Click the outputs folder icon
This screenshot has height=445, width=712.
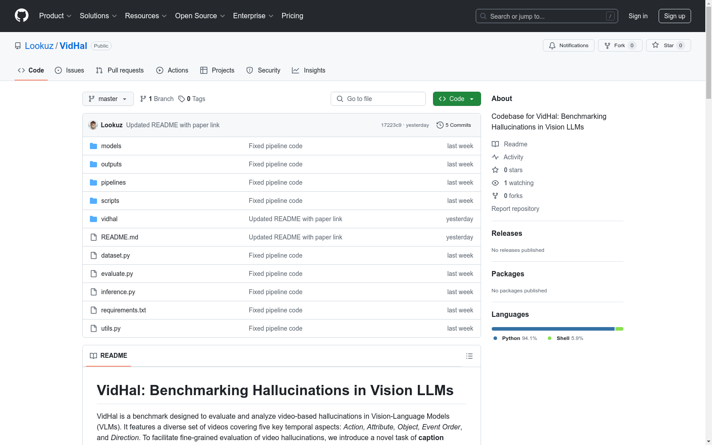click(x=93, y=164)
